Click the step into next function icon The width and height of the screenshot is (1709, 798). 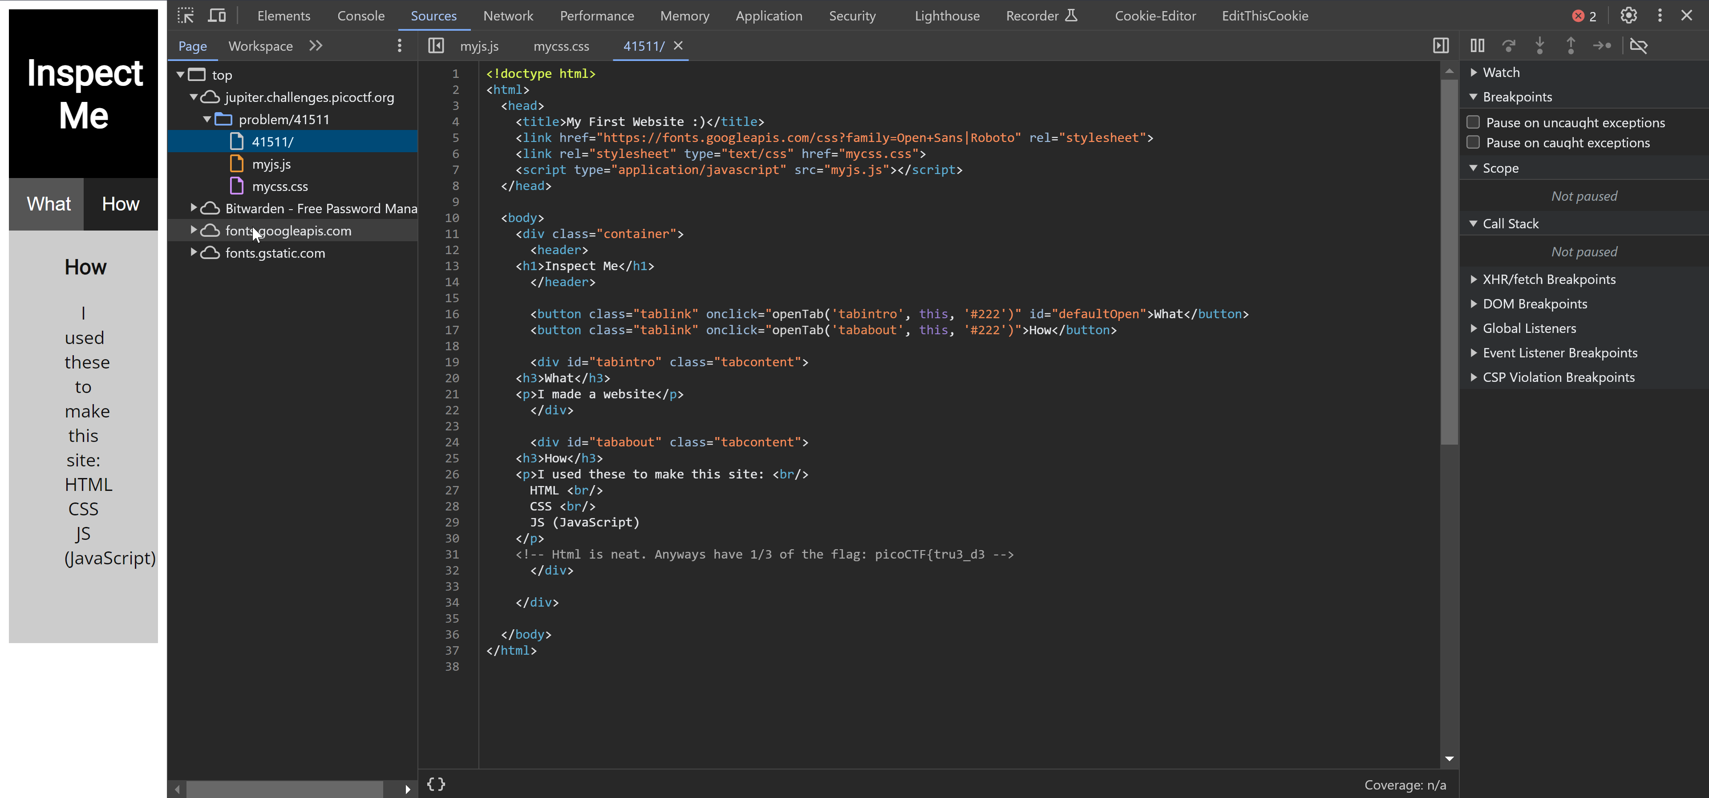pos(1539,46)
